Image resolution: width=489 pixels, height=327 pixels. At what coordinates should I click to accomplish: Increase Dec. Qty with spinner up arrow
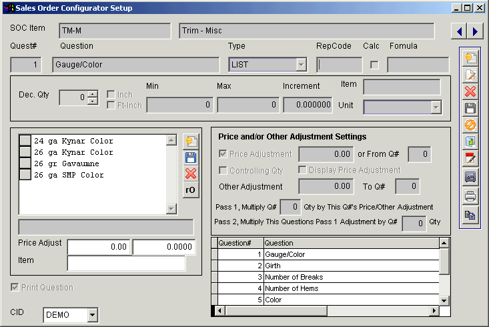pyautogui.click(x=93, y=93)
